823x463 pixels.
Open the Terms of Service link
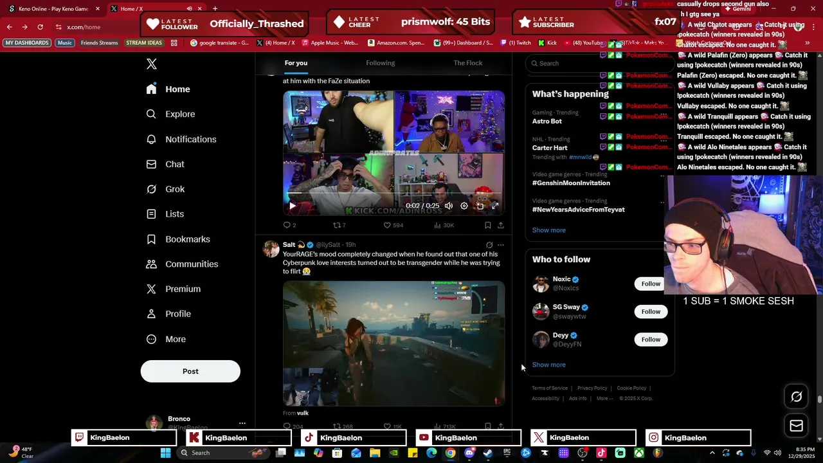click(x=550, y=388)
